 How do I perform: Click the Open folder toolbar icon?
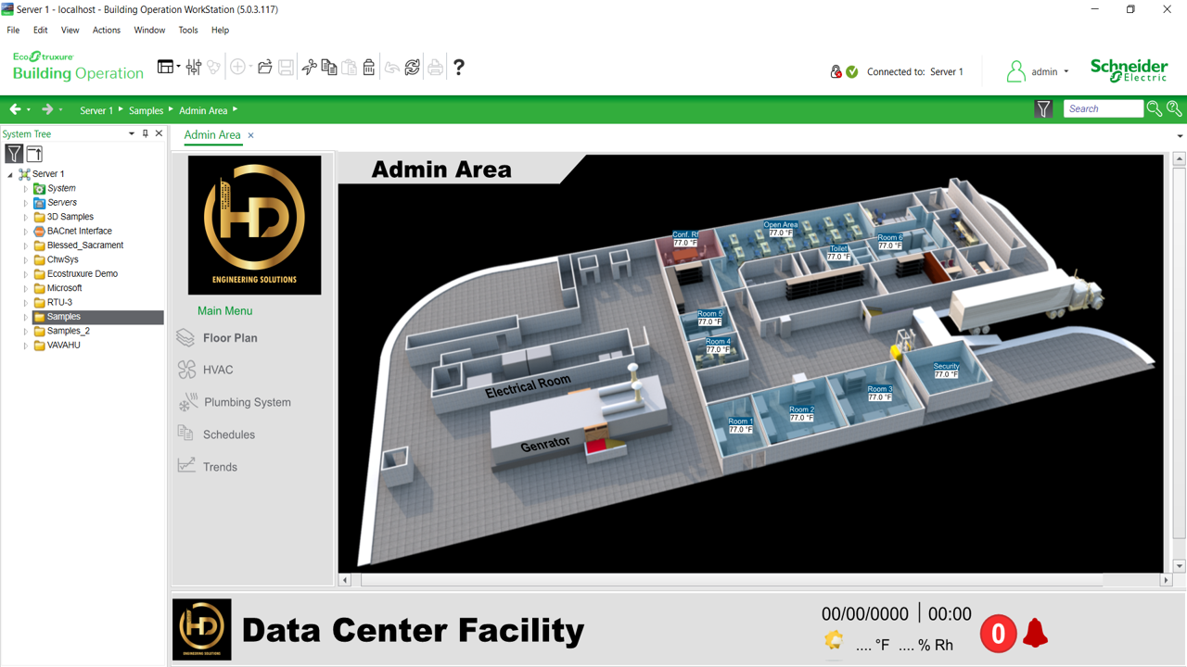click(265, 67)
